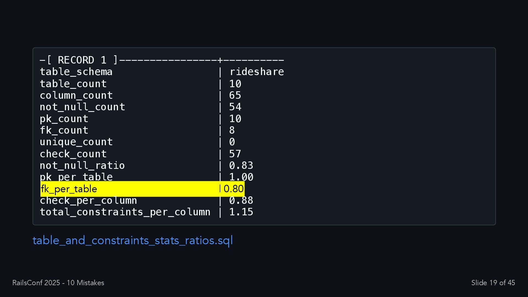Click the column_count value 65

click(235, 95)
